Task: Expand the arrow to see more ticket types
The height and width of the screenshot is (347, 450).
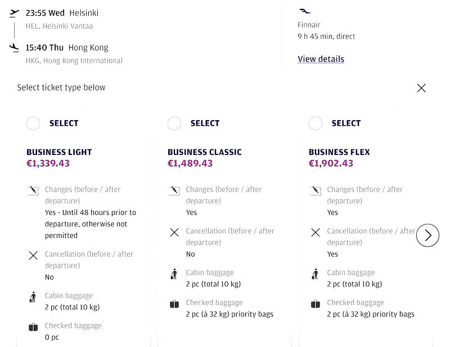Action: (428, 235)
